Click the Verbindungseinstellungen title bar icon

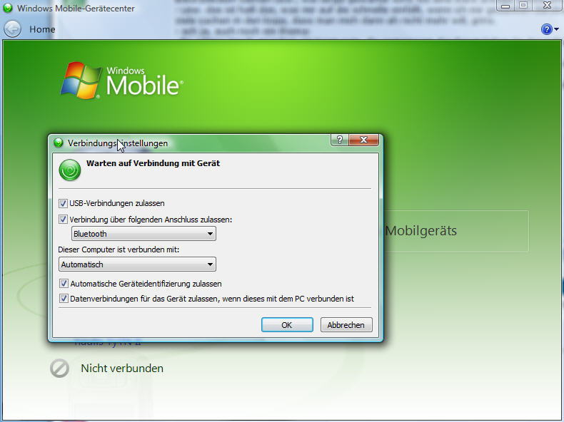click(59, 143)
